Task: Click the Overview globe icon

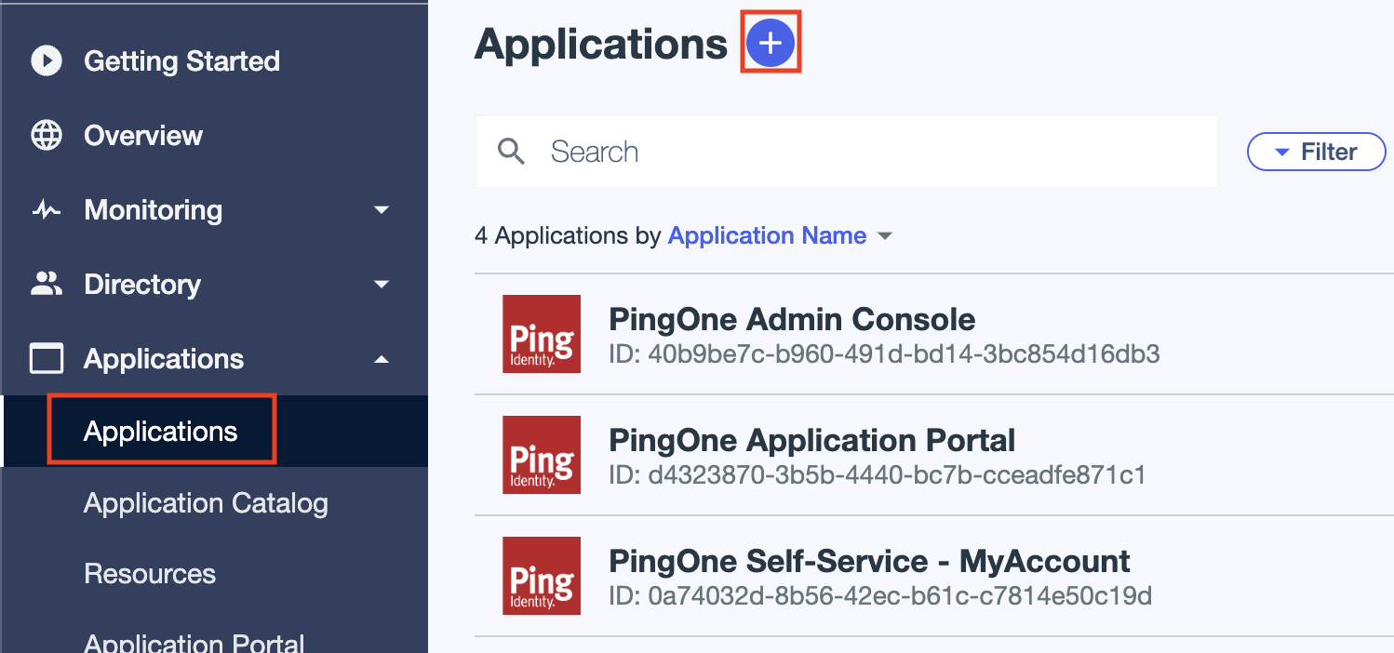Action: tap(47, 136)
